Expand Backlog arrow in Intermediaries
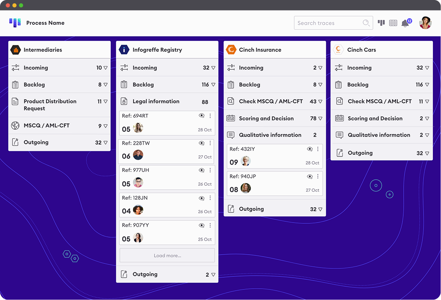 (105, 85)
